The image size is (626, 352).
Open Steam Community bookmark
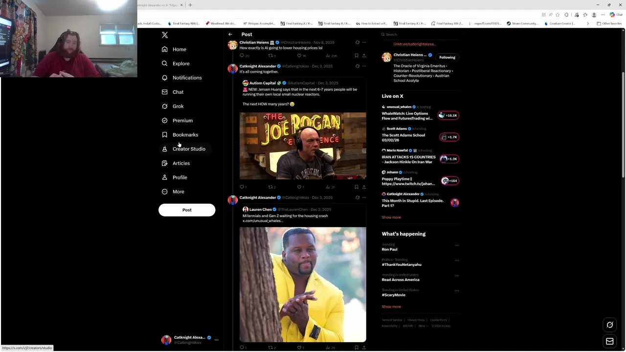coord(522,23)
